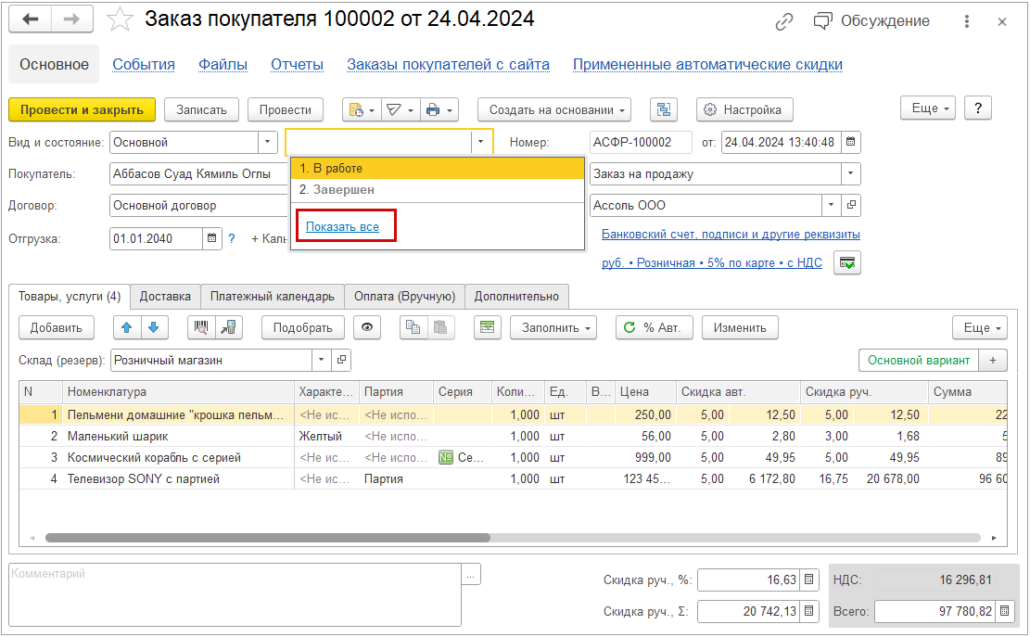Open Банковский счет, подписи и другие реквизиты
The image size is (1030, 637).
[x=731, y=235]
